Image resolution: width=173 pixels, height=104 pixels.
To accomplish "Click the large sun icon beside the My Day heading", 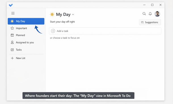I will [x=52, y=14].
